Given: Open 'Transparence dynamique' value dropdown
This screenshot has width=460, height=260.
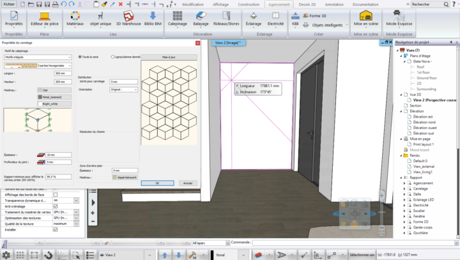Looking at the screenshot, I should point(76,201).
